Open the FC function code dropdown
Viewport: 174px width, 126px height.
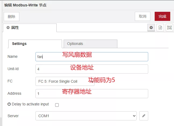65,81
